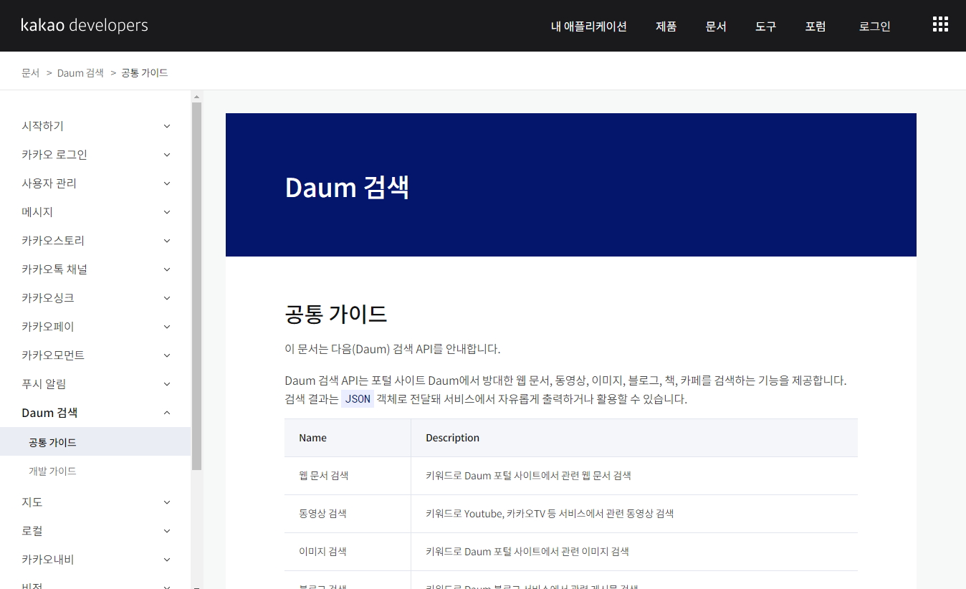Expand the 카카오스토리 chevron

(167, 241)
